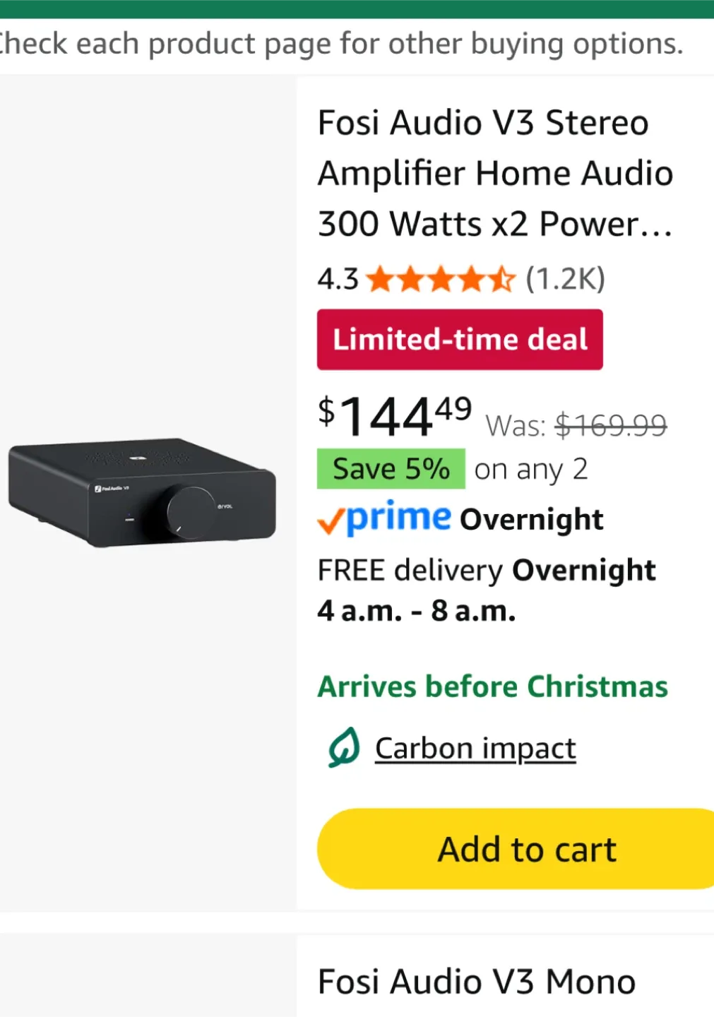Image resolution: width=714 pixels, height=1017 pixels.
Task: Click the other buying options notice text
Action: click(x=342, y=44)
